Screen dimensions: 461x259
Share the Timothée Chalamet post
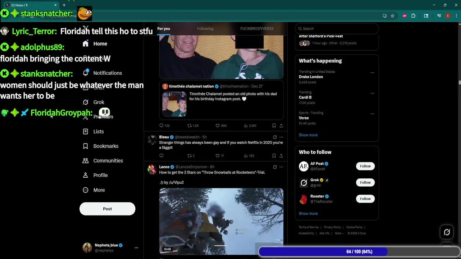point(281,126)
